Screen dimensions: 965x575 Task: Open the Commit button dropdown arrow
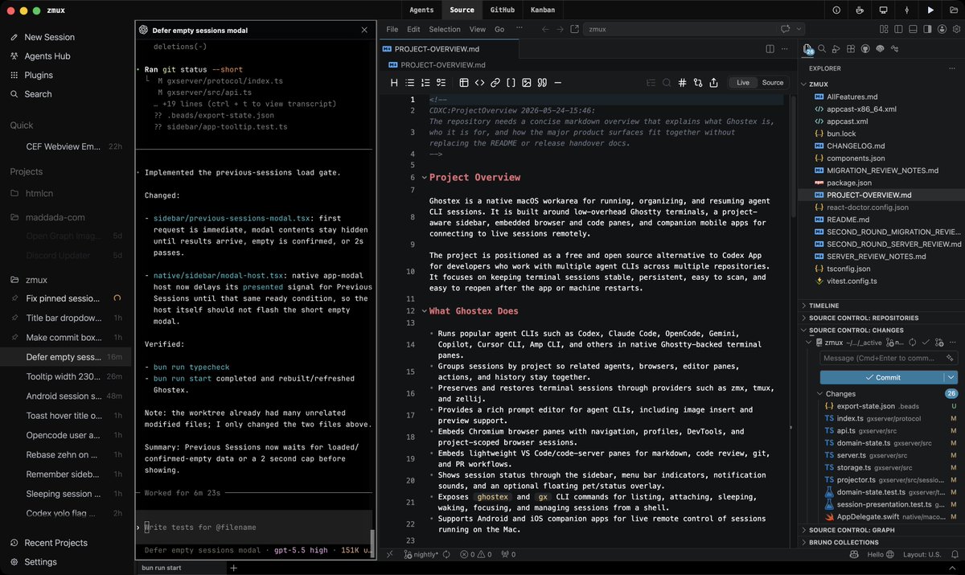tap(951, 377)
